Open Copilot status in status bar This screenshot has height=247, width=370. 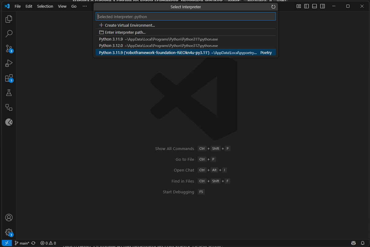(354, 243)
